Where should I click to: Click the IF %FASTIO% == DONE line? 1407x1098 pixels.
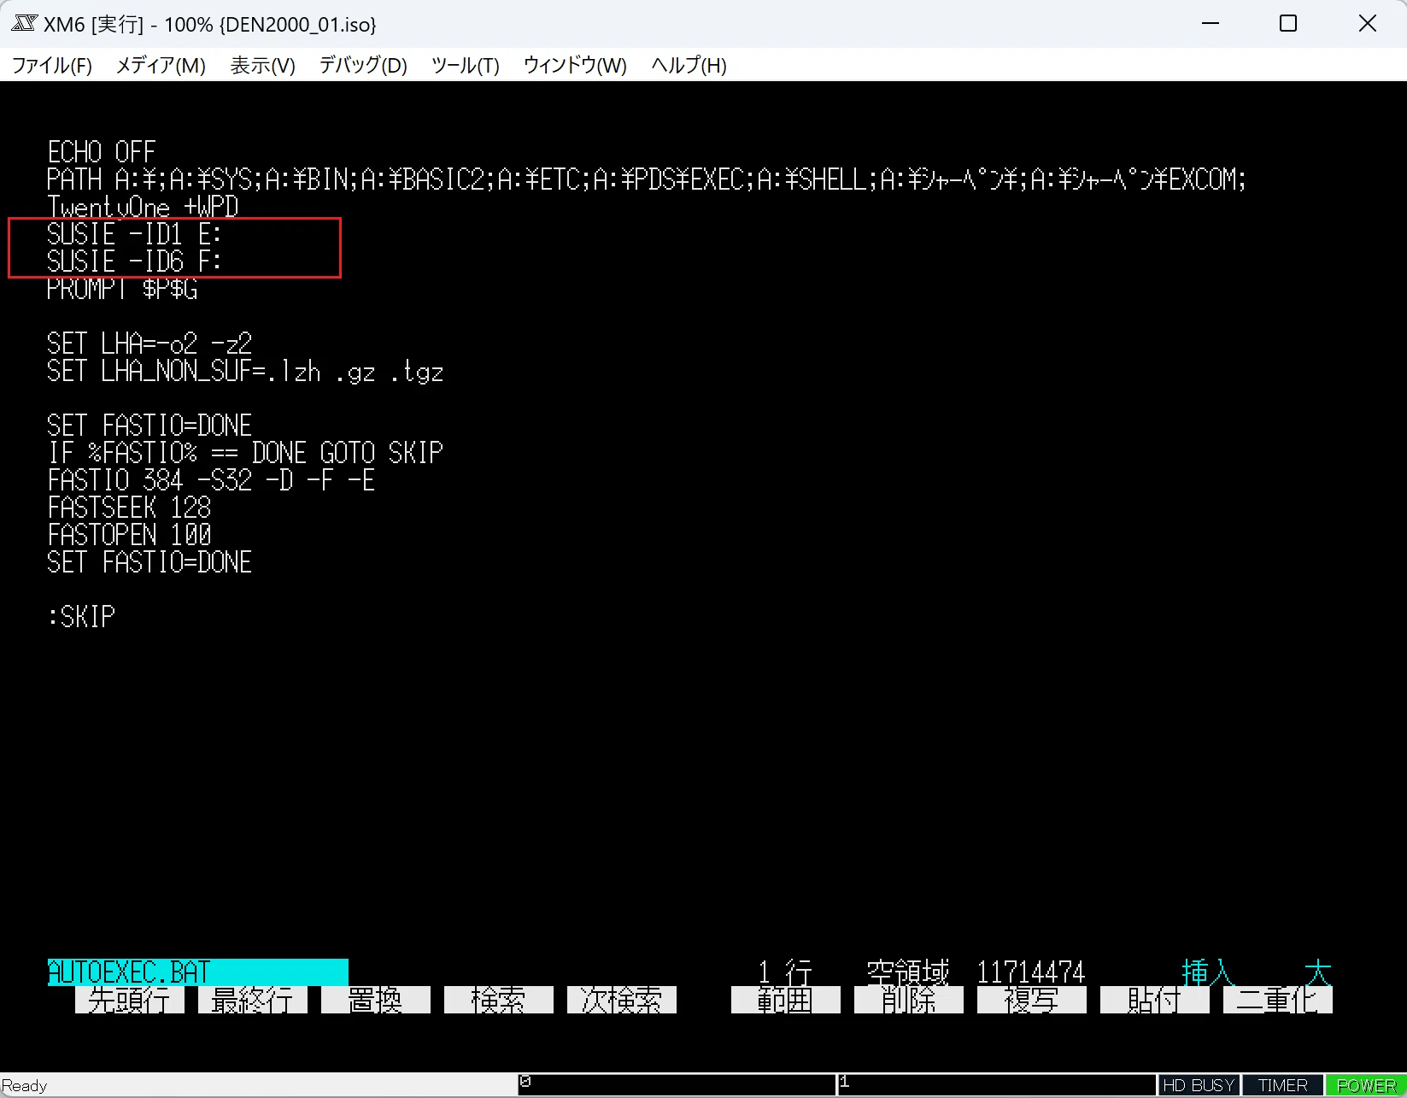tap(245, 453)
